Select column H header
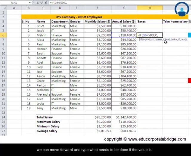191x156 pixels. (150, 8)
